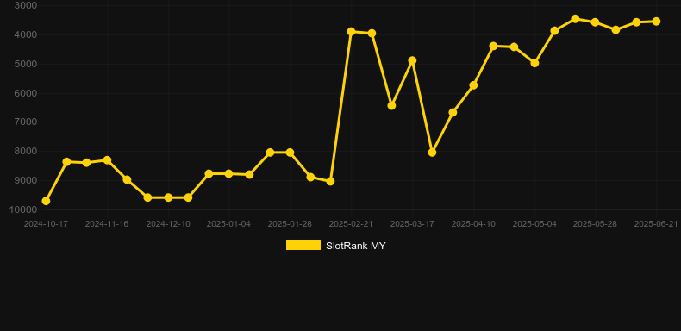681x331 pixels.
Task: Click the data point above 2025-05-28 label
Action: 595,22
